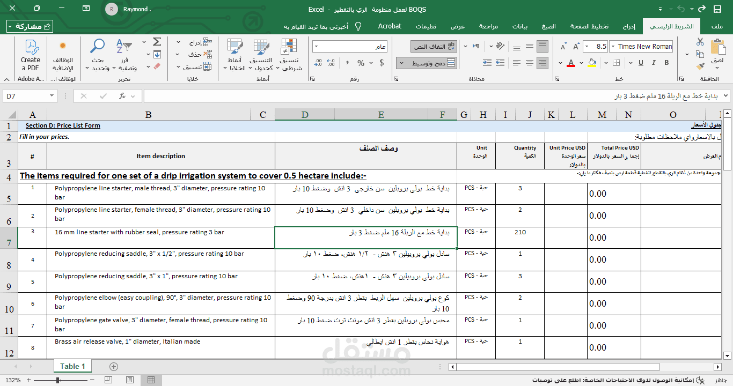The width and height of the screenshot is (733, 386).
Task: Click the Insert Function fx icon
Action: (x=122, y=96)
